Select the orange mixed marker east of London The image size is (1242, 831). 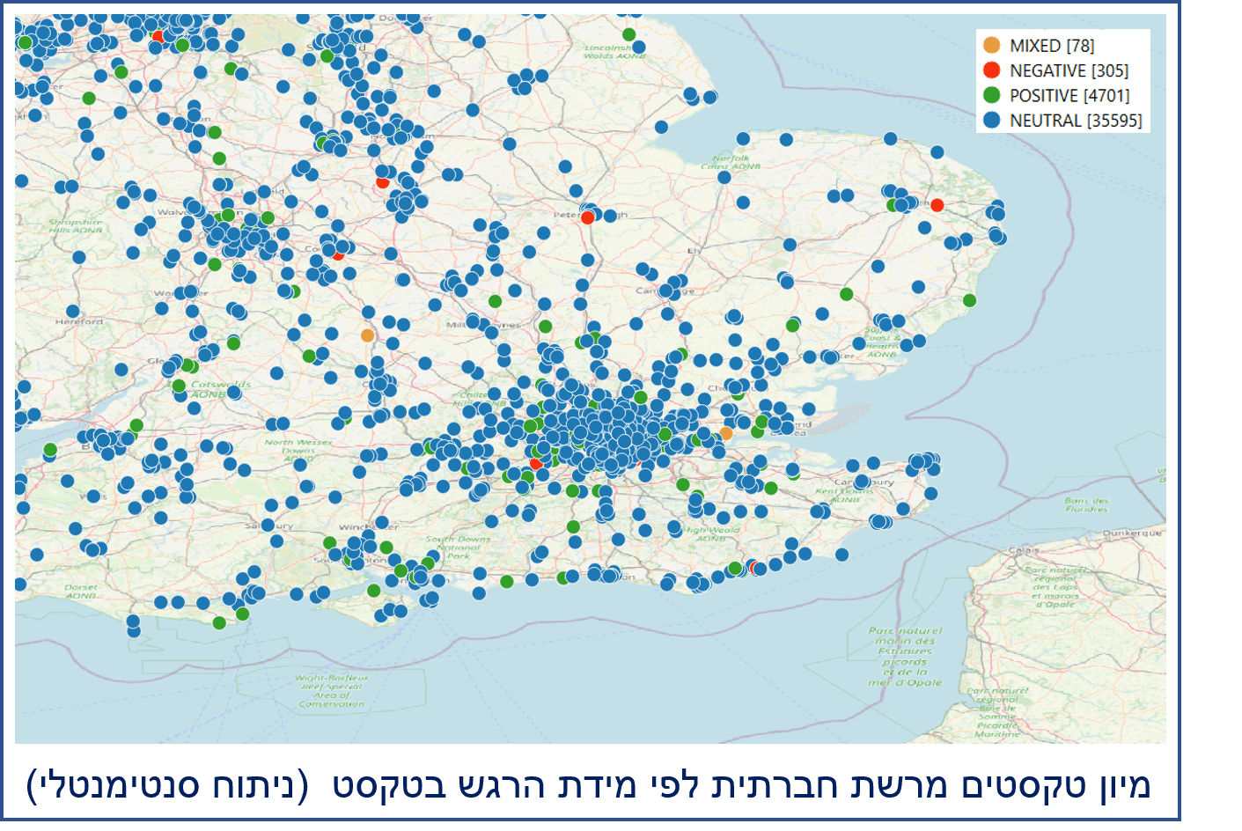click(726, 433)
